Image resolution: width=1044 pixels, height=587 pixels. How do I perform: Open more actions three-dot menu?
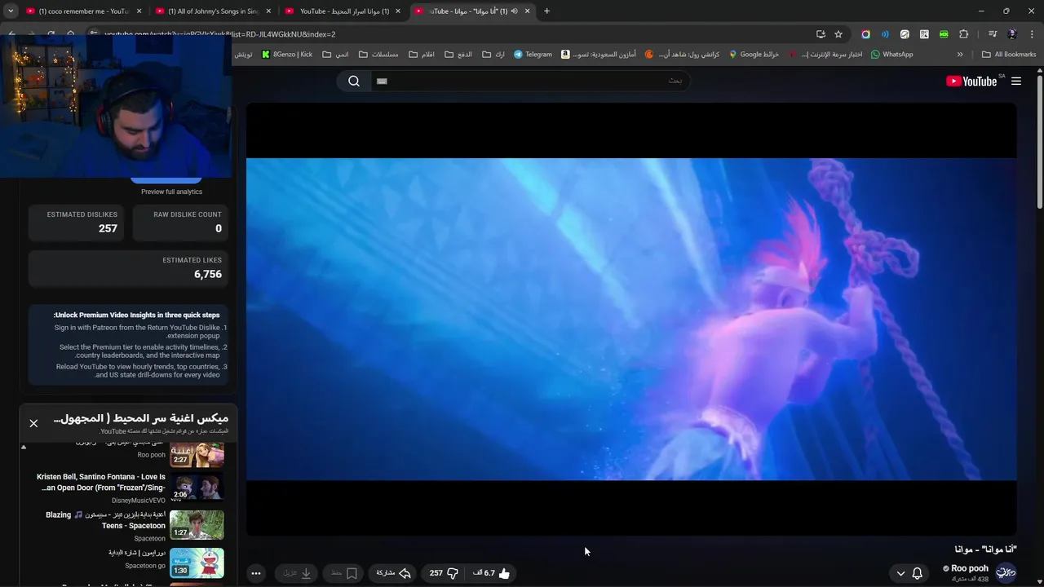coord(256,573)
